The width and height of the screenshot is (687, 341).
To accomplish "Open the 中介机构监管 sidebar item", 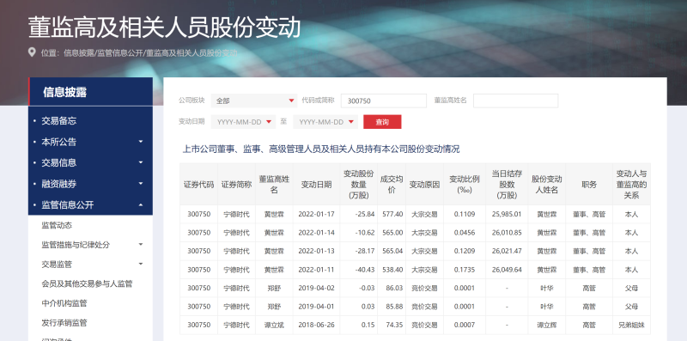I will 64,303.
